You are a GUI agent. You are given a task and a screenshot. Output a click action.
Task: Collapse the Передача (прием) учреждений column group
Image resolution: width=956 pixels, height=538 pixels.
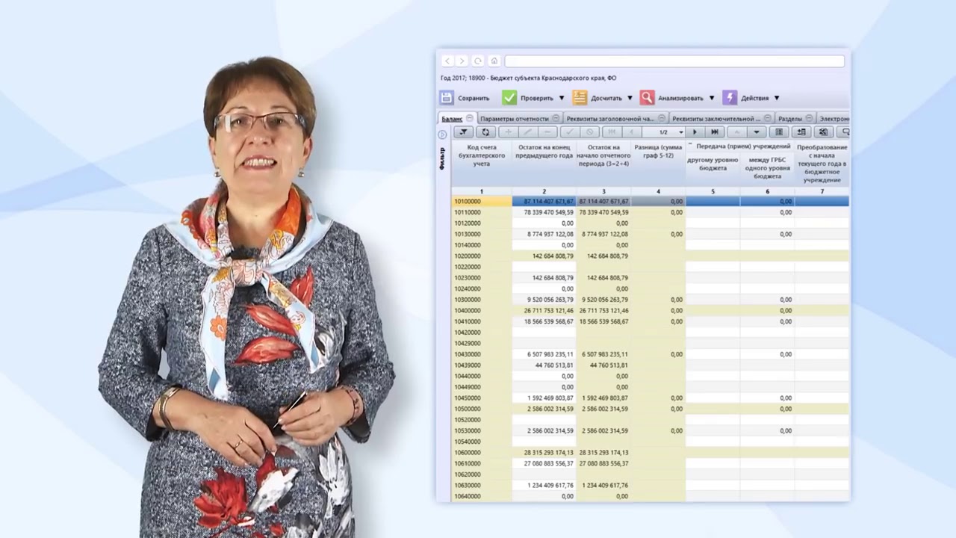click(690, 144)
